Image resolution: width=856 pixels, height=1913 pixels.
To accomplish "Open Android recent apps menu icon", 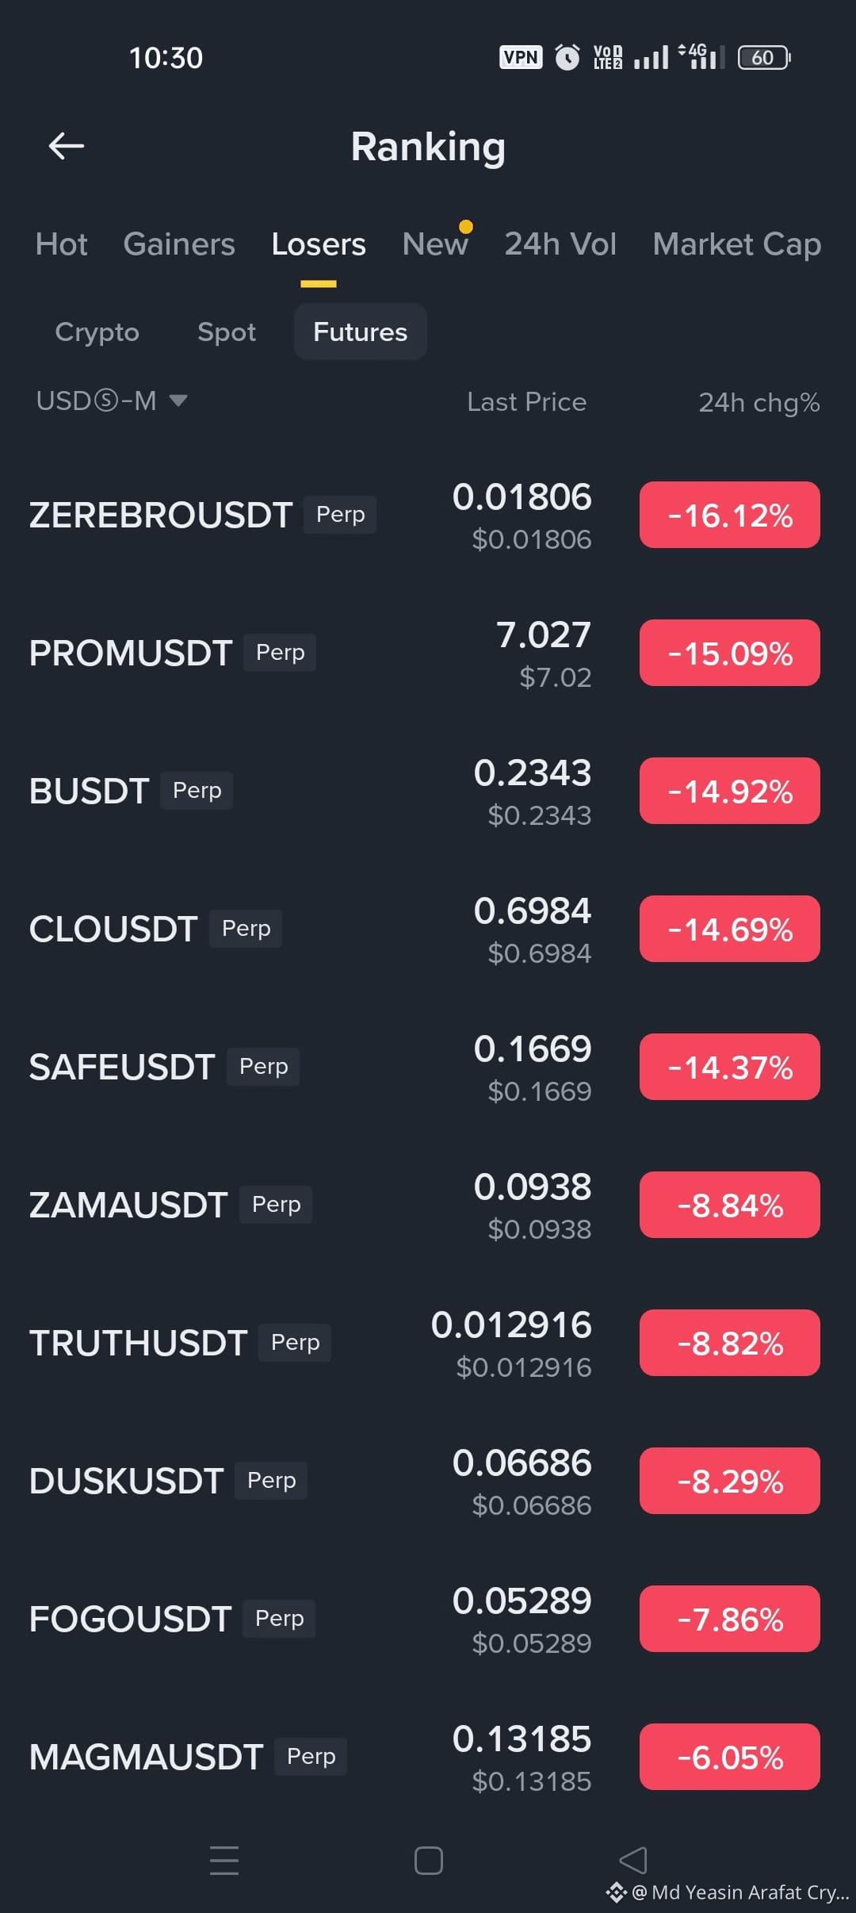I will point(224,1860).
